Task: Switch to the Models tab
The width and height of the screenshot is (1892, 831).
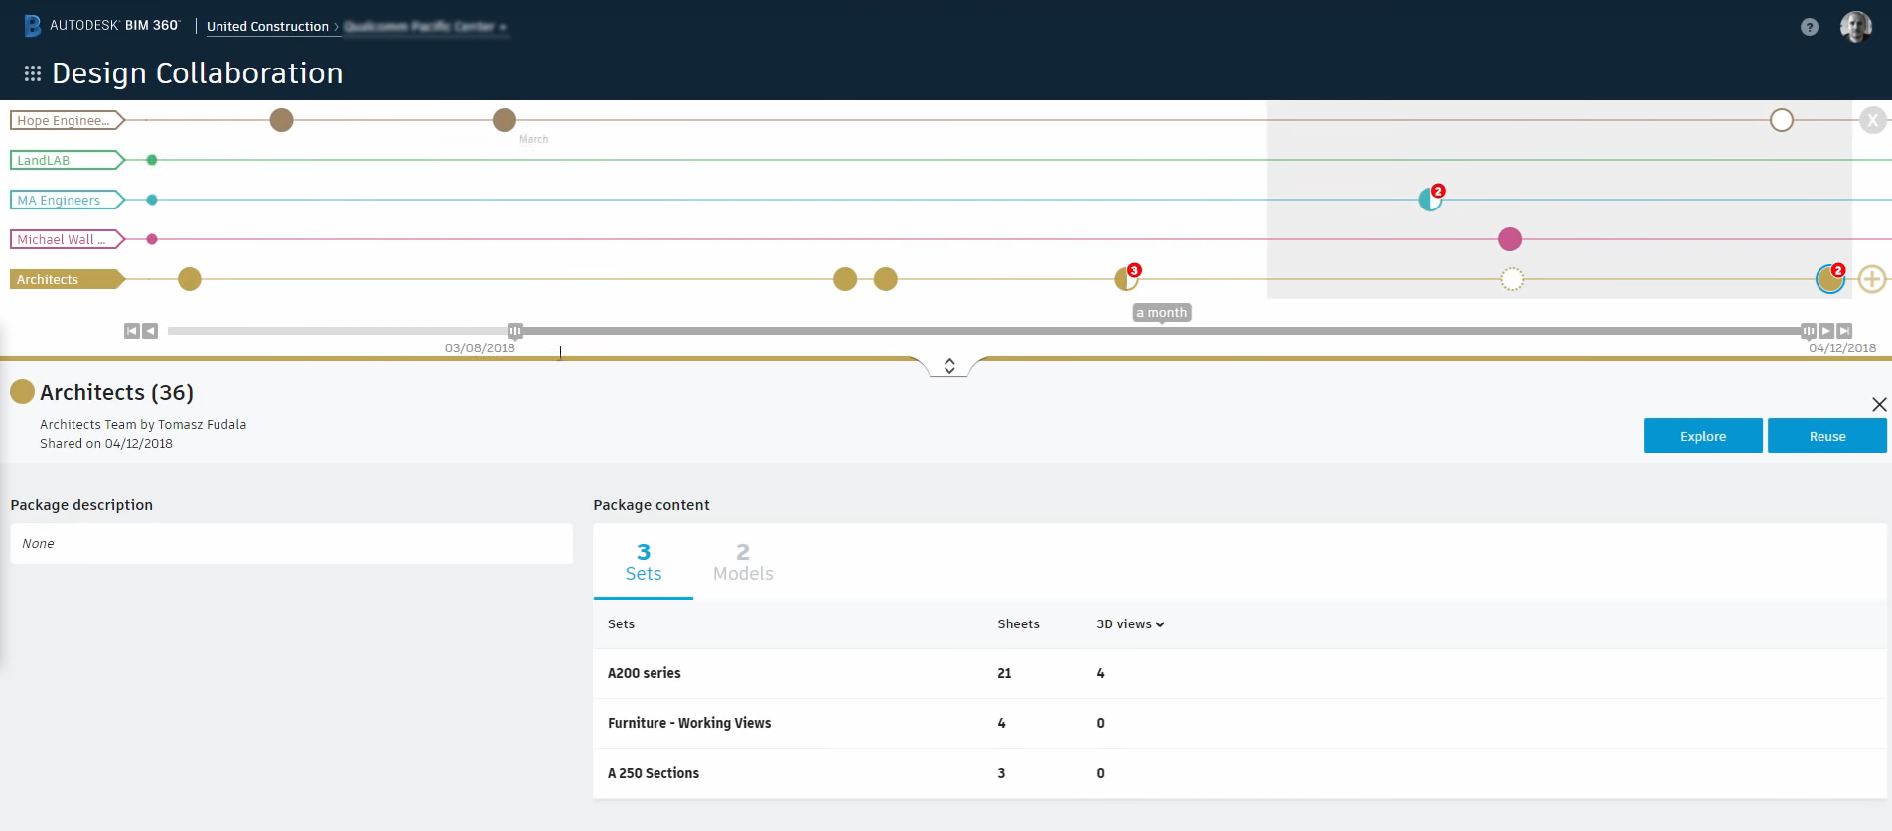Action: point(742,562)
